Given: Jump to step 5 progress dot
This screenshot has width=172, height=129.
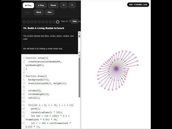Looking at the screenshot, I should coord(39,22).
